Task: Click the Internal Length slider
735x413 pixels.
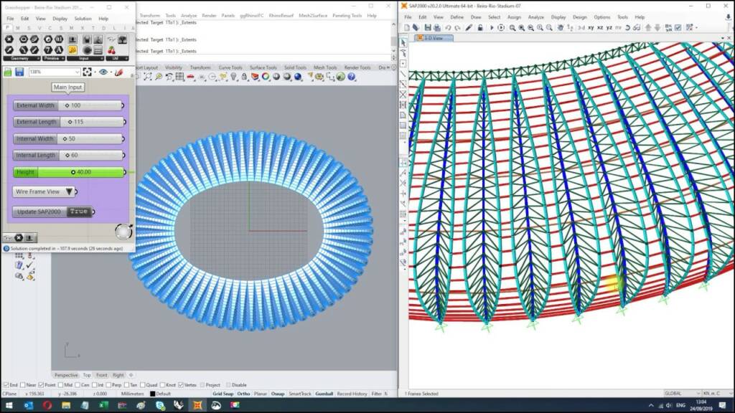Action: [x=68, y=155]
